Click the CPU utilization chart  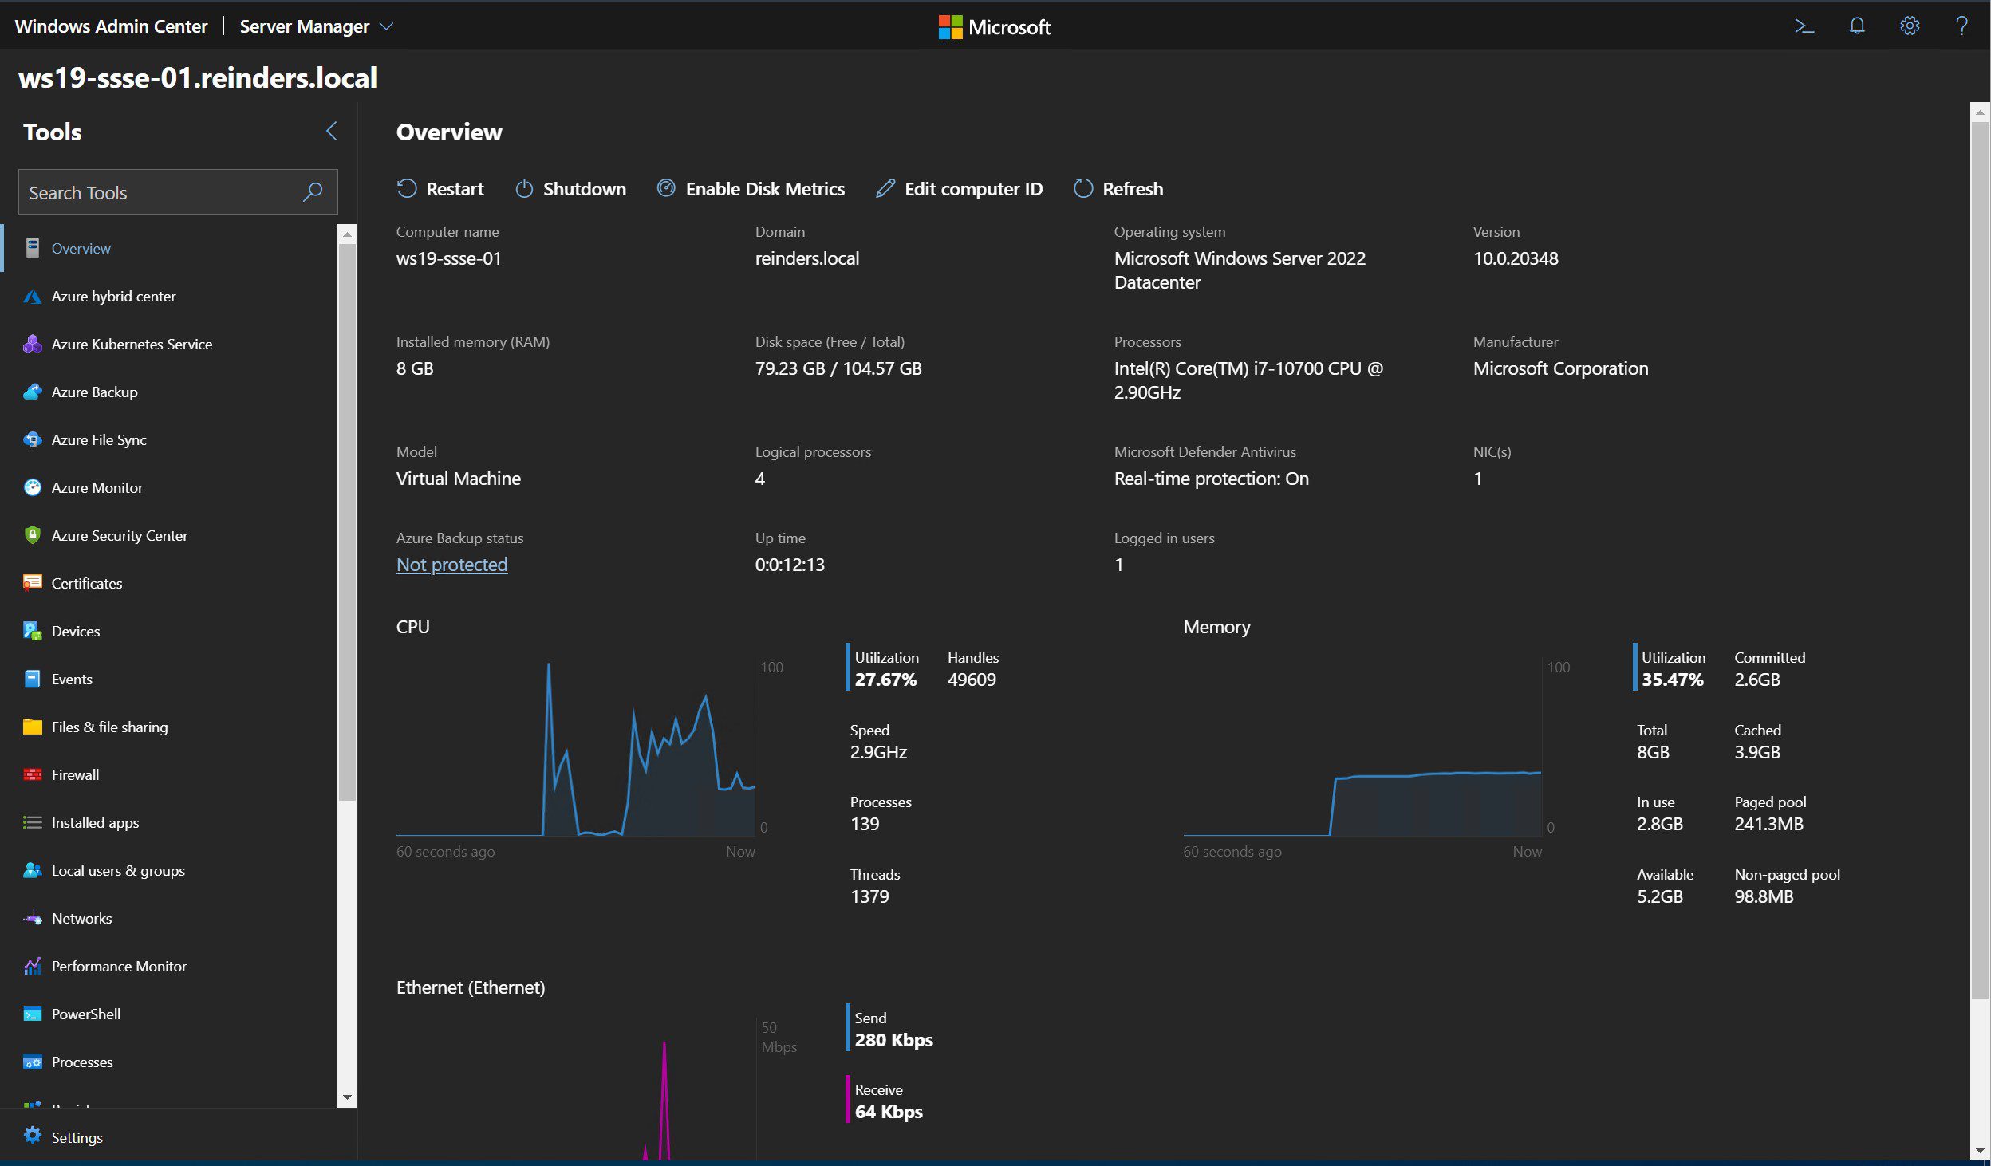click(x=575, y=747)
